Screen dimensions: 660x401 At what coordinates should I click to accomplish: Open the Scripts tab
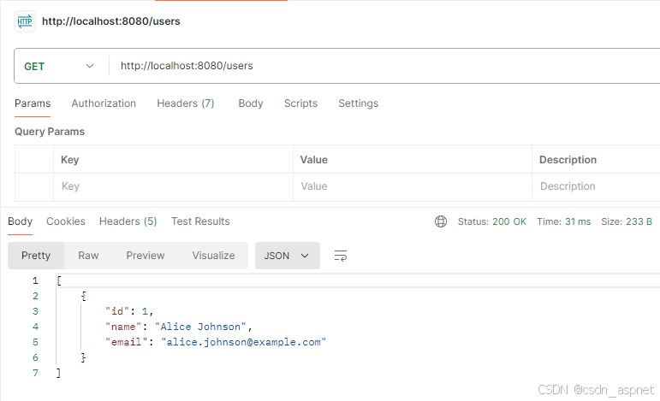(x=300, y=103)
